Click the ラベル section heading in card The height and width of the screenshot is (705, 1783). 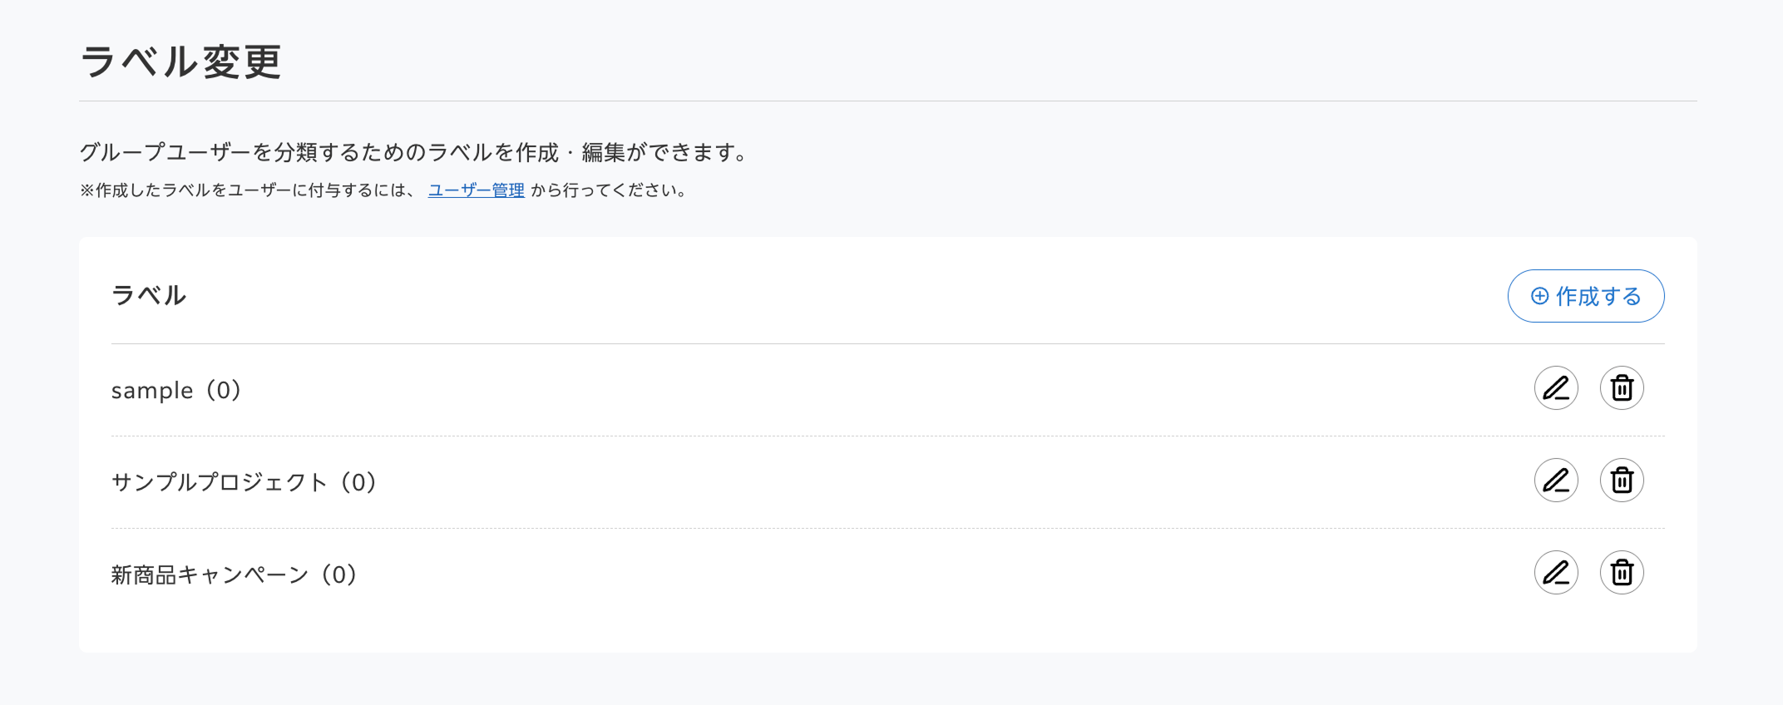coord(149,295)
